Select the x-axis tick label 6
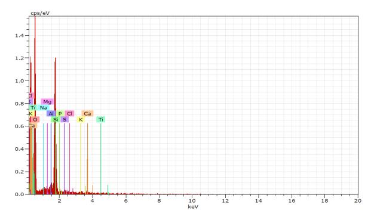 click(x=125, y=201)
